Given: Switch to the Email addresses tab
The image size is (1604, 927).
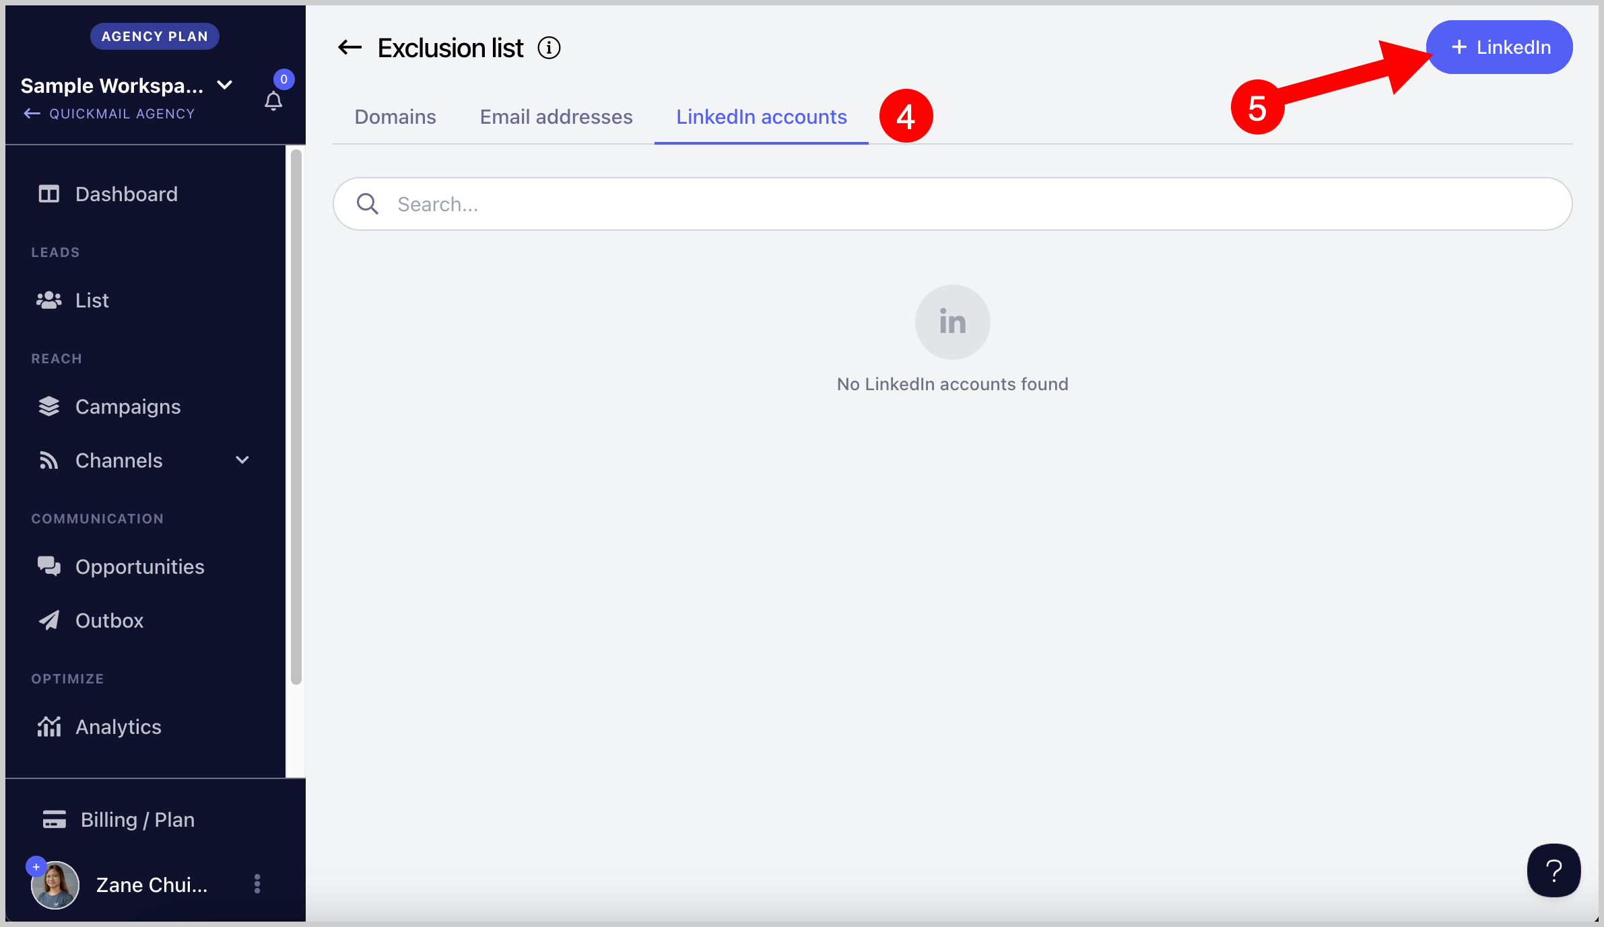Looking at the screenshot, I should [x=556, y=117].
